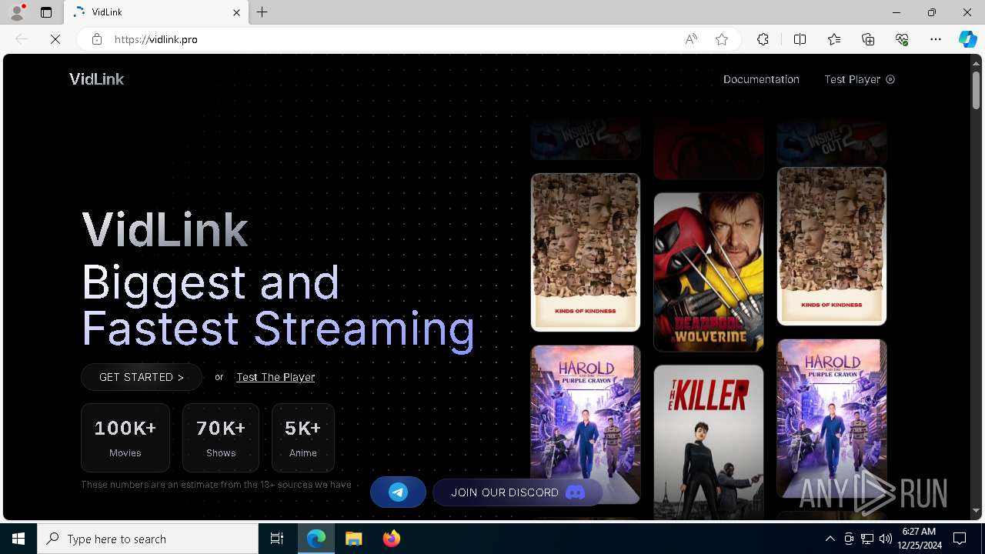Add this page to favorites star
985x554 pixels.
click(722, 39)
